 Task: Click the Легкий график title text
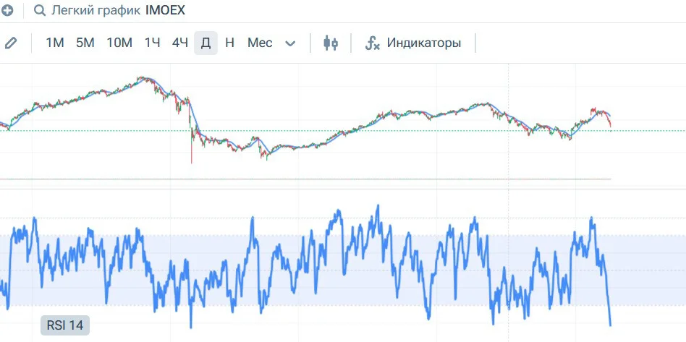pyautogui.click(x=96, y=11)
